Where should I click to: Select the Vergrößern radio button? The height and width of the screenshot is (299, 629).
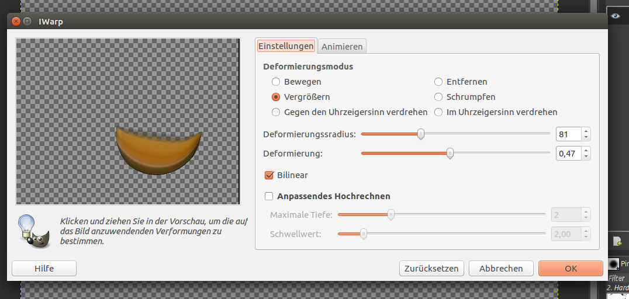click(275, 97)
